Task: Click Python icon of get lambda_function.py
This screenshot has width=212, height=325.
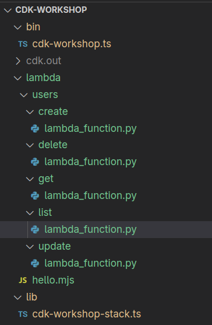Action: pos(35,195)
